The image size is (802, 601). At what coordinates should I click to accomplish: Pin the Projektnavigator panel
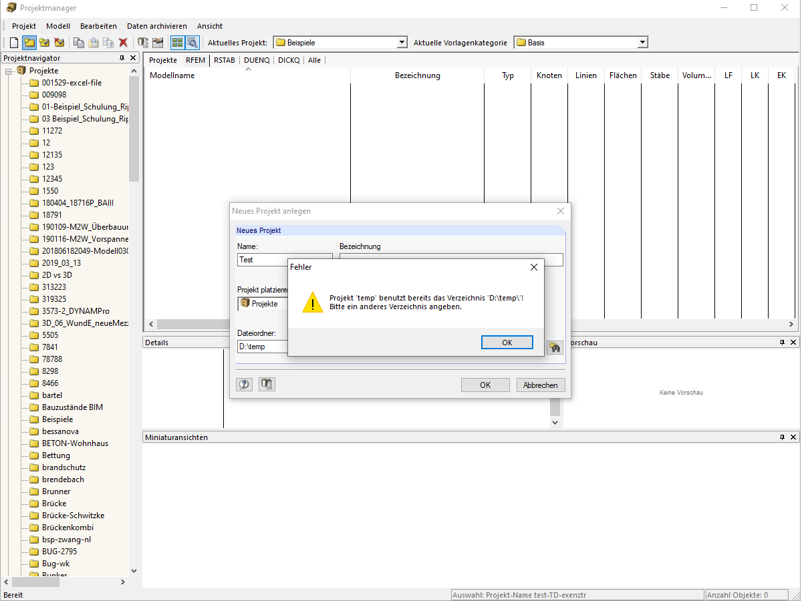121,58
